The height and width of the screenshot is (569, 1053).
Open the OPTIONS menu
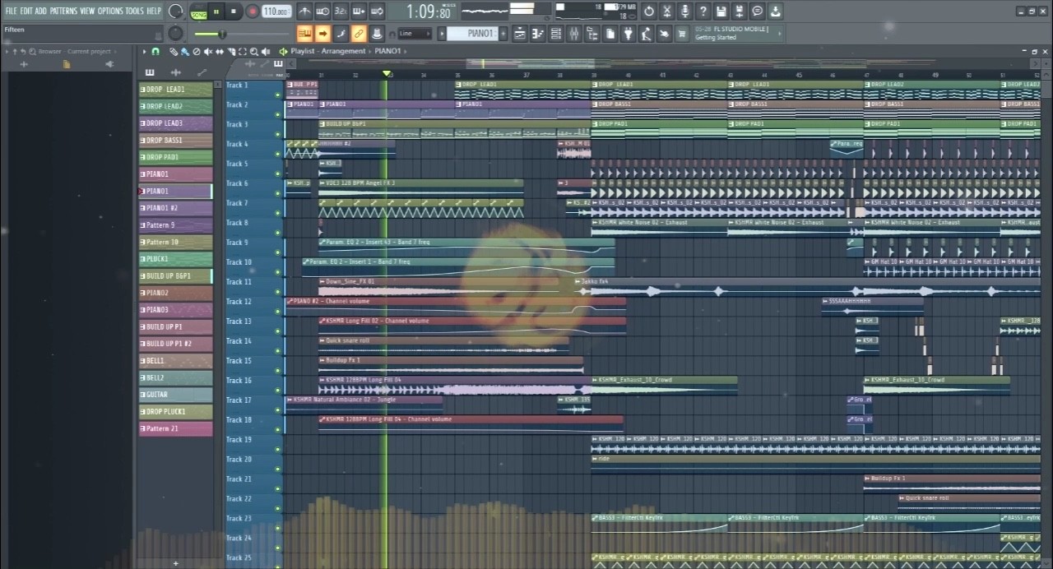(110, 11)
